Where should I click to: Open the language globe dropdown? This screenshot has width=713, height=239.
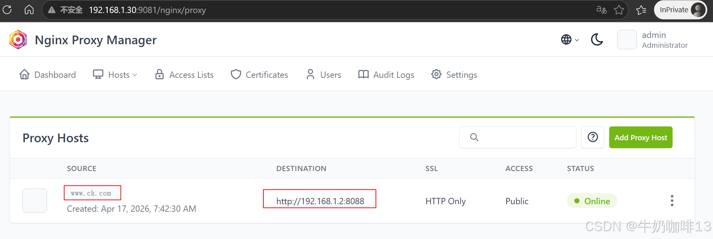click(x=570, y=40)
